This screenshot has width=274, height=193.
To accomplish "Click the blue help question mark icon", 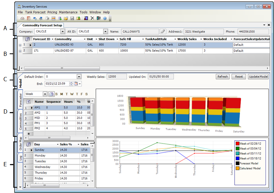I will (105, 18).
